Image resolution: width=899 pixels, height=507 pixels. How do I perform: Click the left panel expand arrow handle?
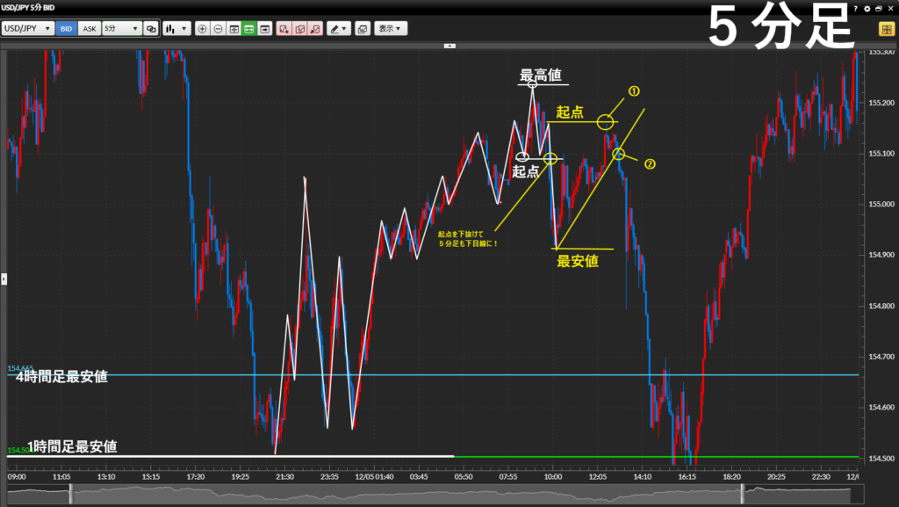(4, 279)
